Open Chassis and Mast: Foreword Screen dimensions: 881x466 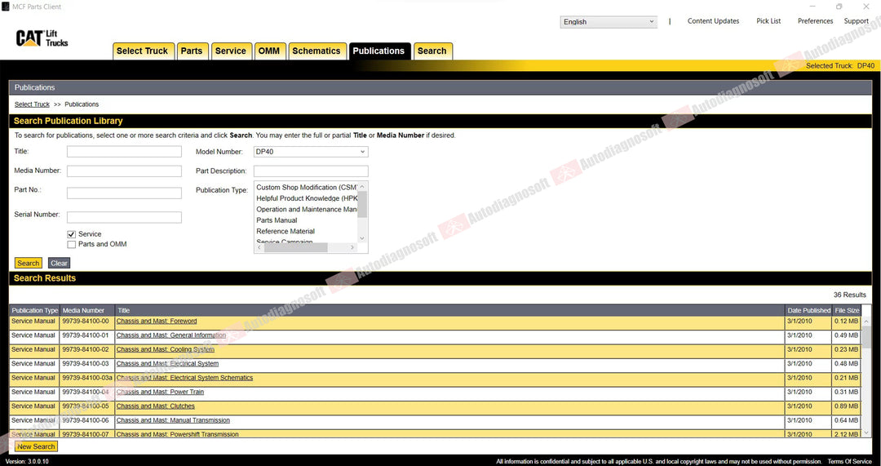[x=156, y=322]
